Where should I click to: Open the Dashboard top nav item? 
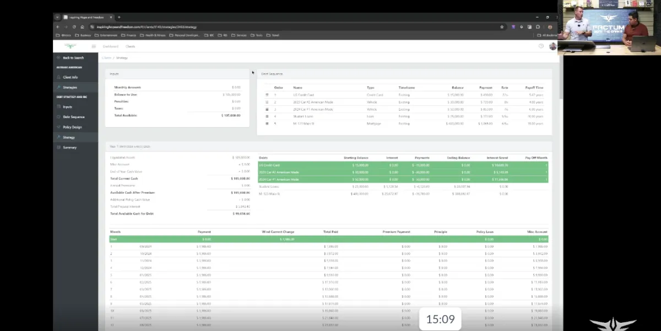coord(110,46)
